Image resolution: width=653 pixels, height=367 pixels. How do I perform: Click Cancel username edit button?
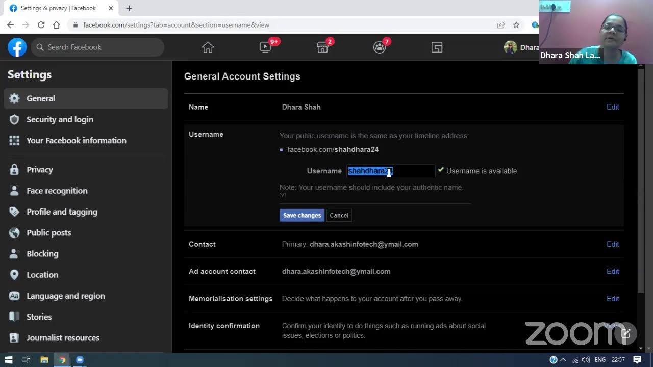pos(339,215)
